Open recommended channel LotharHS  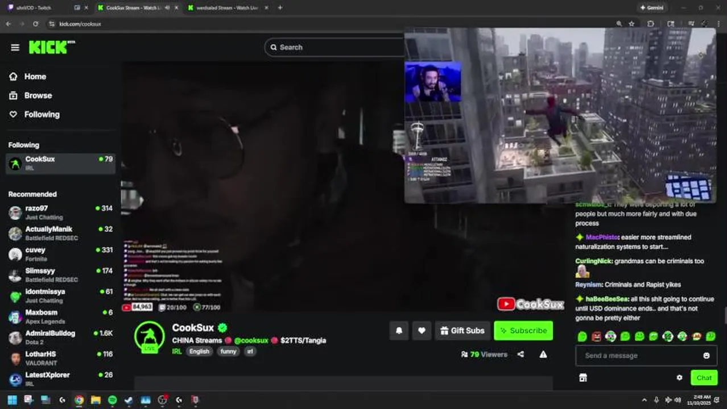point(60,358)
